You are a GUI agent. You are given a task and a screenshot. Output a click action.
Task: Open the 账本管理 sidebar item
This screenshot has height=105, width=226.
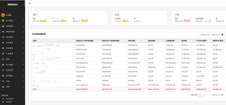pos(12,21)
